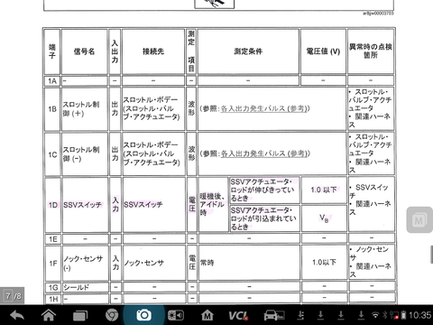Launch the Chrome browser icon
433x325 pixels.
(x=112, y=315)
